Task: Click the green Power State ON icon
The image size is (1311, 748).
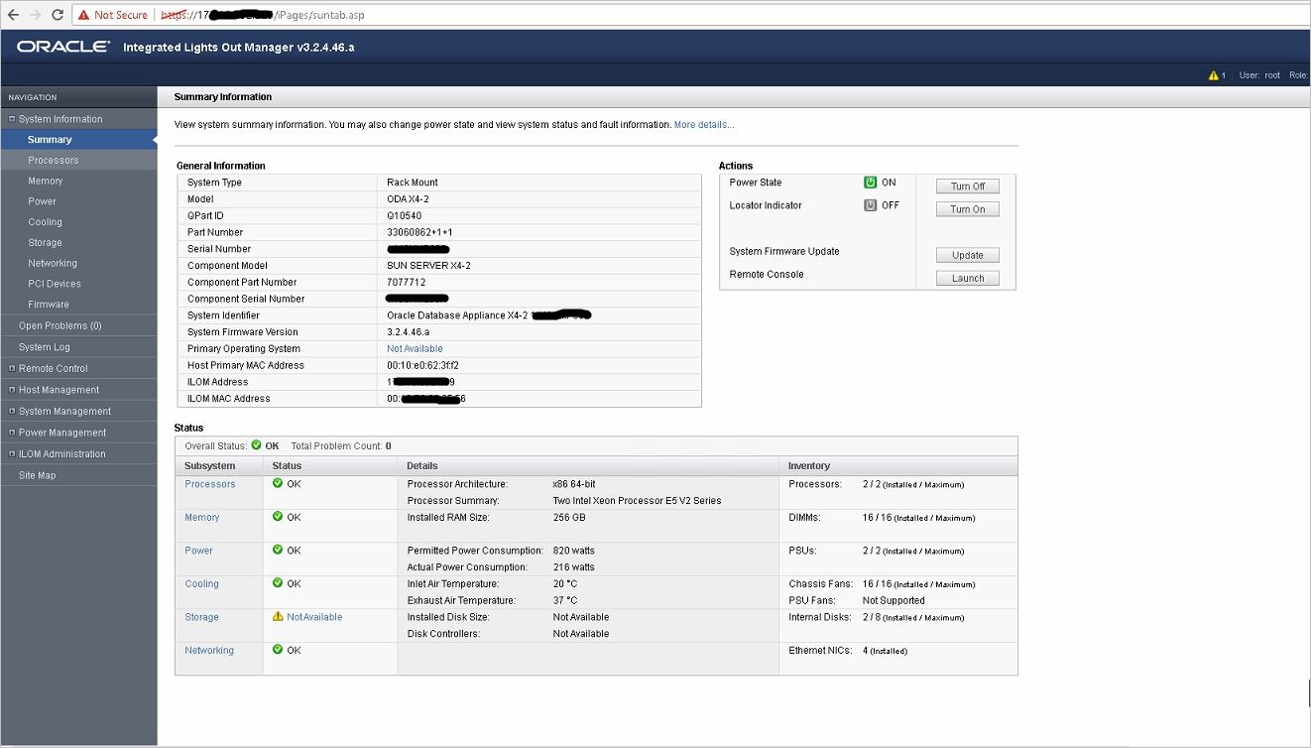Action: (x=870, y=183)
